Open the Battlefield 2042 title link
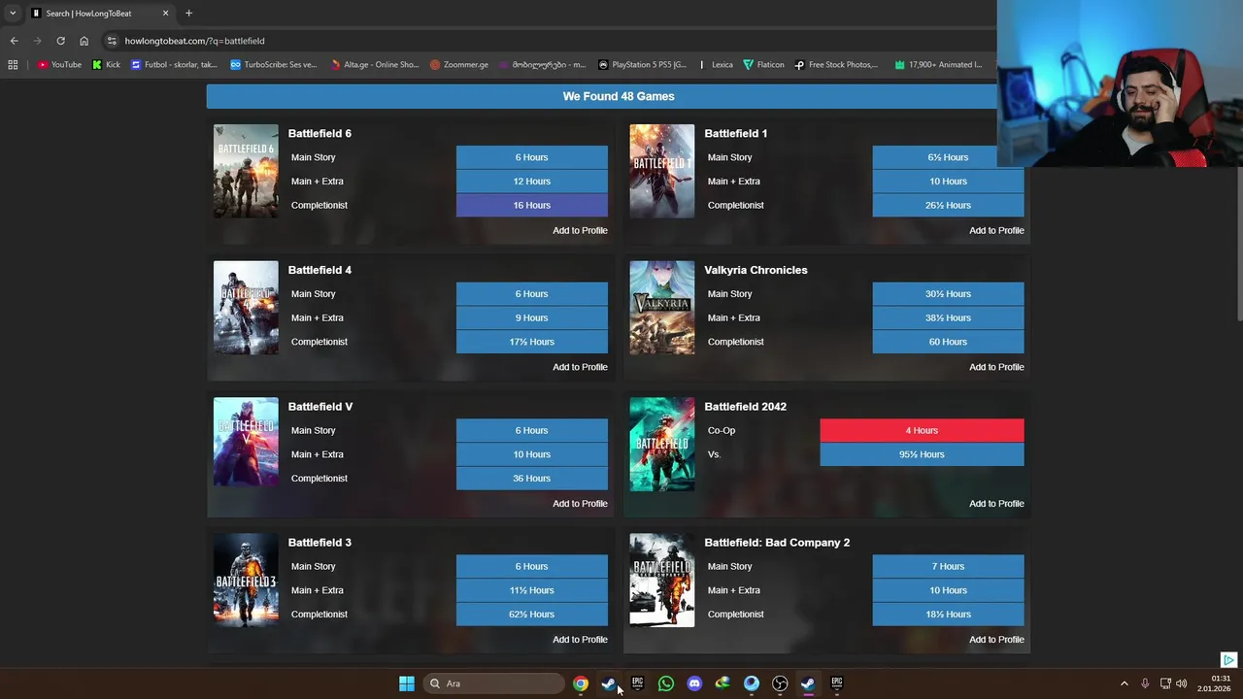Viewport: 1243px width, 699px height. click(746, 407)
